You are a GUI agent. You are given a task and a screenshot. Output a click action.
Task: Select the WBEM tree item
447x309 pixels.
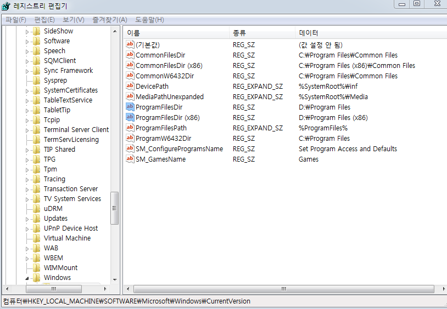53,258
